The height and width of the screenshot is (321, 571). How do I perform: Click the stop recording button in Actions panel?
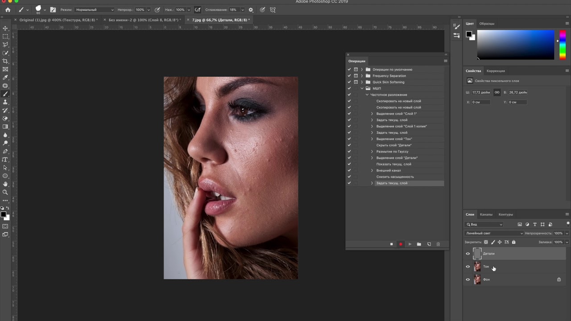click(391, 244)
